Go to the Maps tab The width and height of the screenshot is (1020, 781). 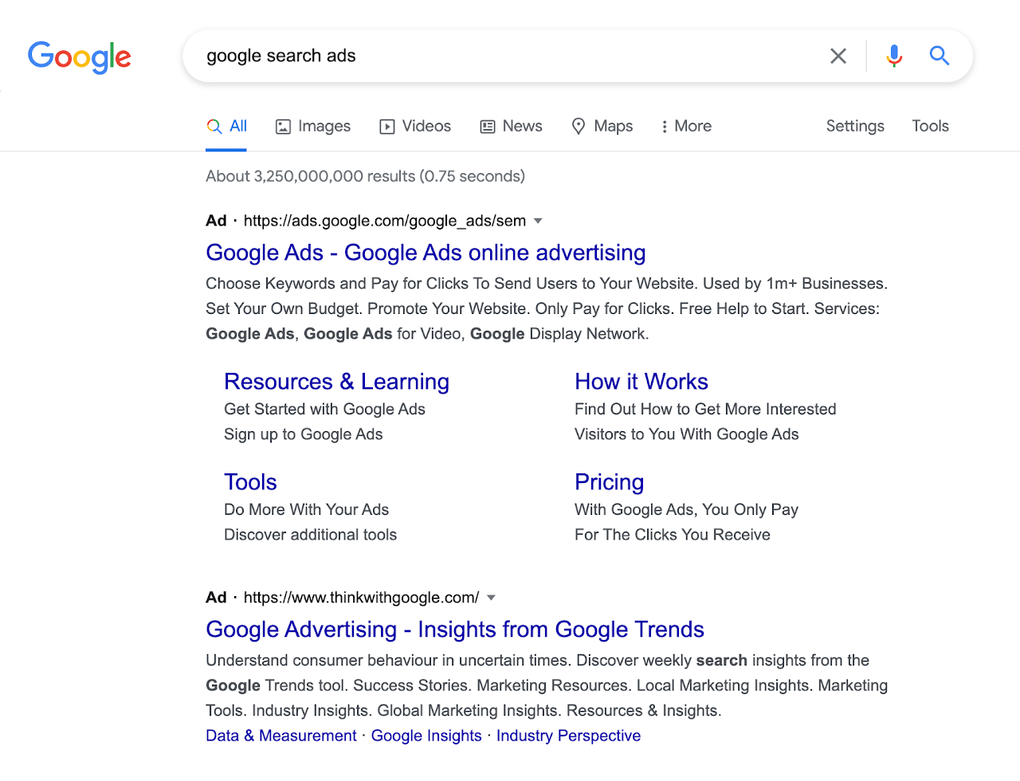(602, 126)
